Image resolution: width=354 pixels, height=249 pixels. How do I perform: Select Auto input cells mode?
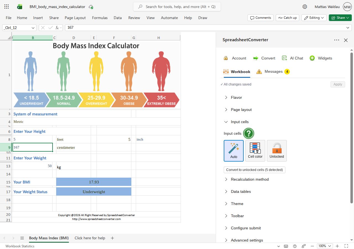click(x=234, y=151)
